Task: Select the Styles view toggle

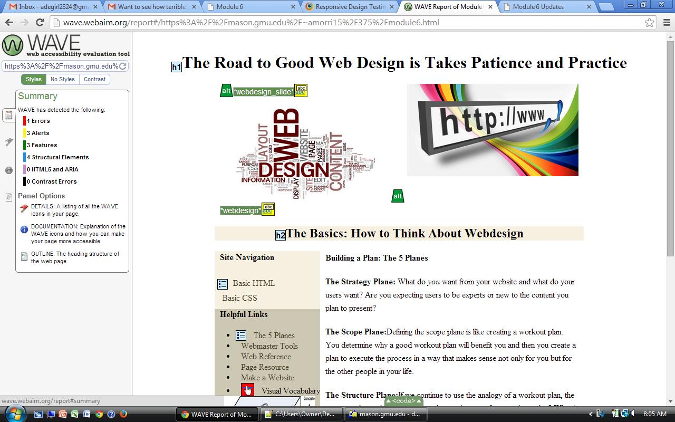Action: [34, 79]
